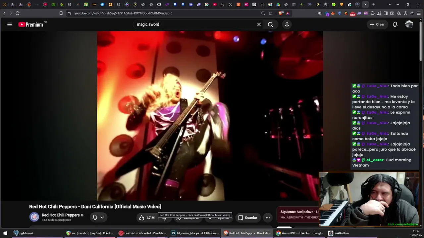This screenshot has width=424, height=238.
Task: Open the tab search dropdown arrow
Action: [x=390, y=5]
